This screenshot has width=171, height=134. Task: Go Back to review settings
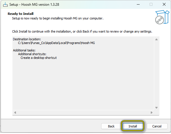click(x=111, y=126)
